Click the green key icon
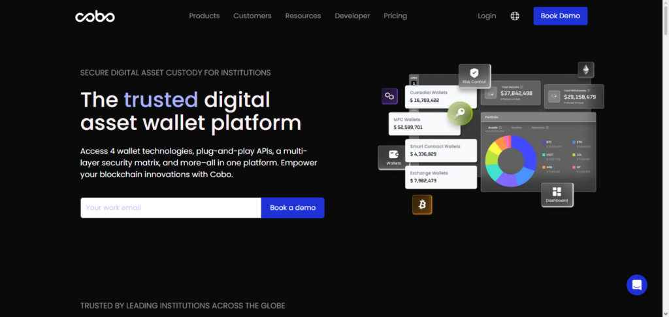The image size is (669, 317). [x=460, y=114]
